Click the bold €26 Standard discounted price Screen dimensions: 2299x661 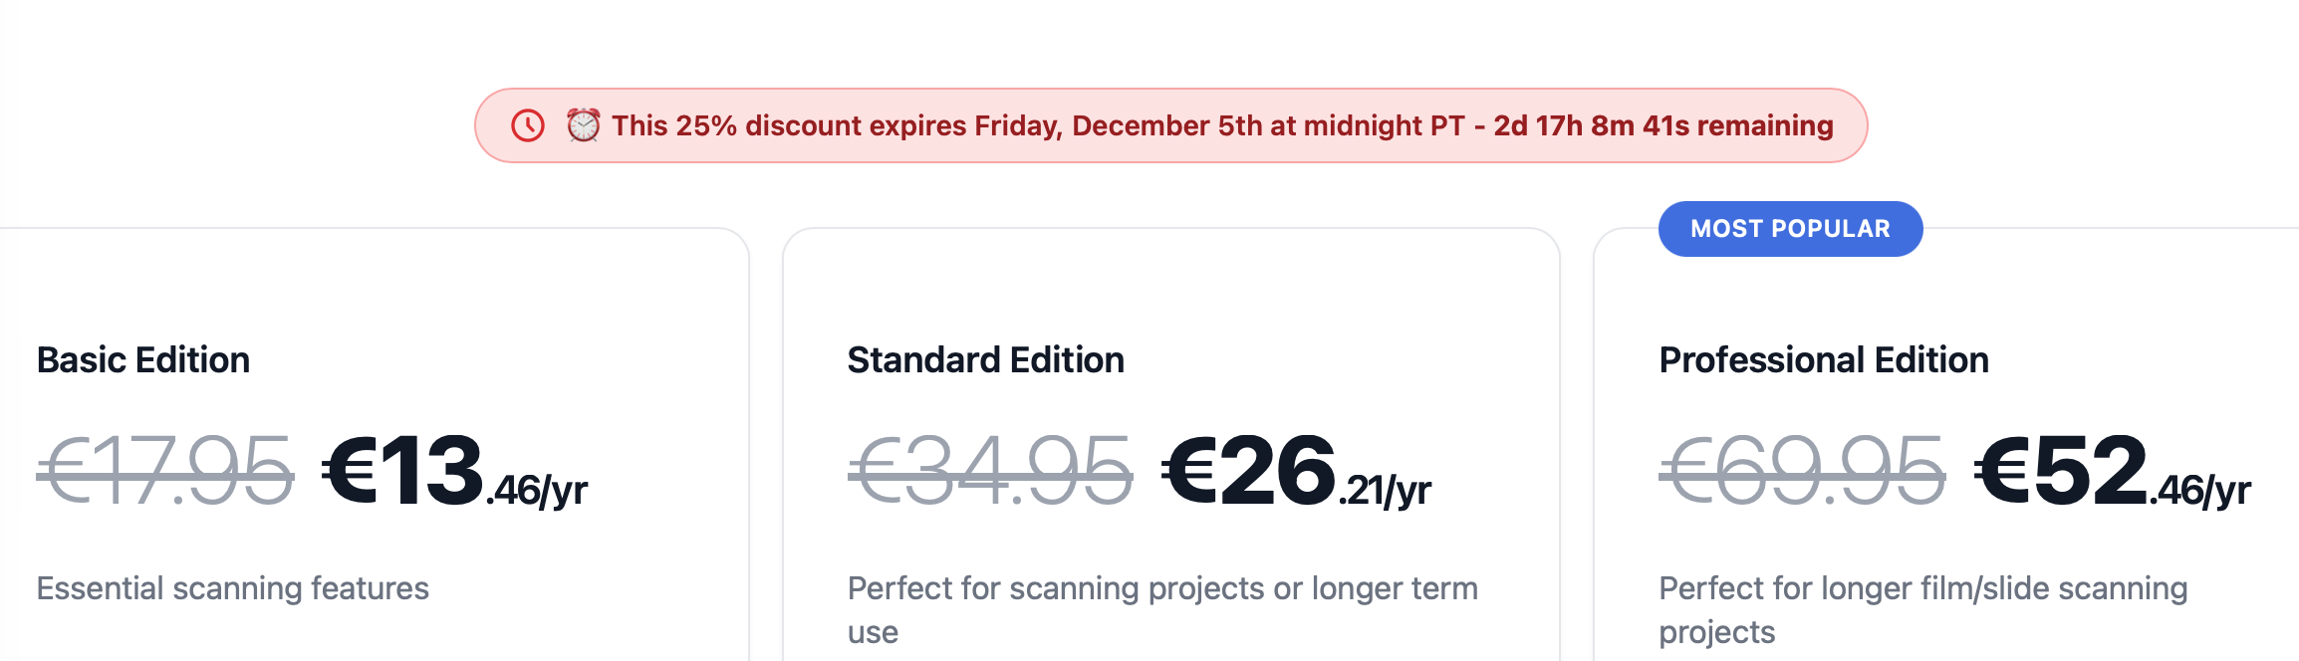(1248, 471)
